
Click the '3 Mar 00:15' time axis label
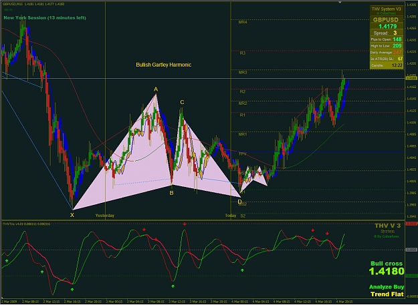[x=114, y=302]
